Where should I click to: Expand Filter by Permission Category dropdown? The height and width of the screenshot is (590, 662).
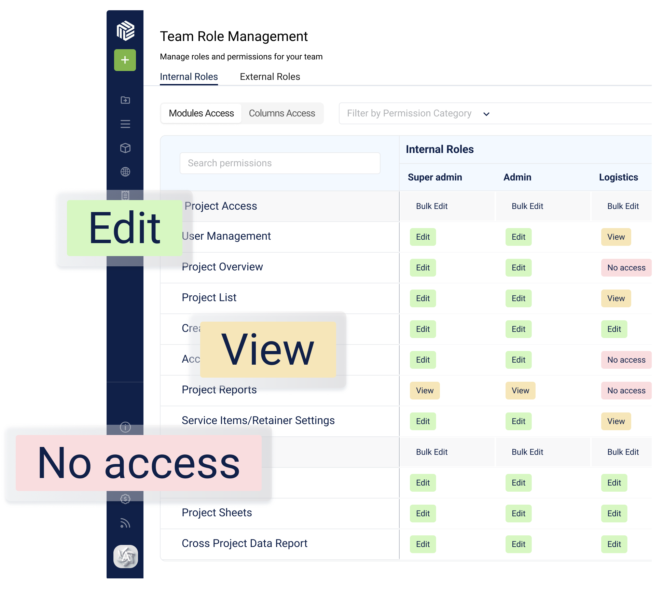(x=486, y=114)
